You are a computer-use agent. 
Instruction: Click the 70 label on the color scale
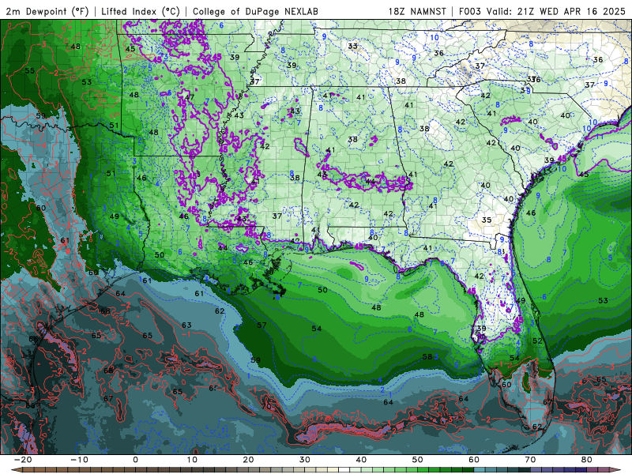[530, 460]
